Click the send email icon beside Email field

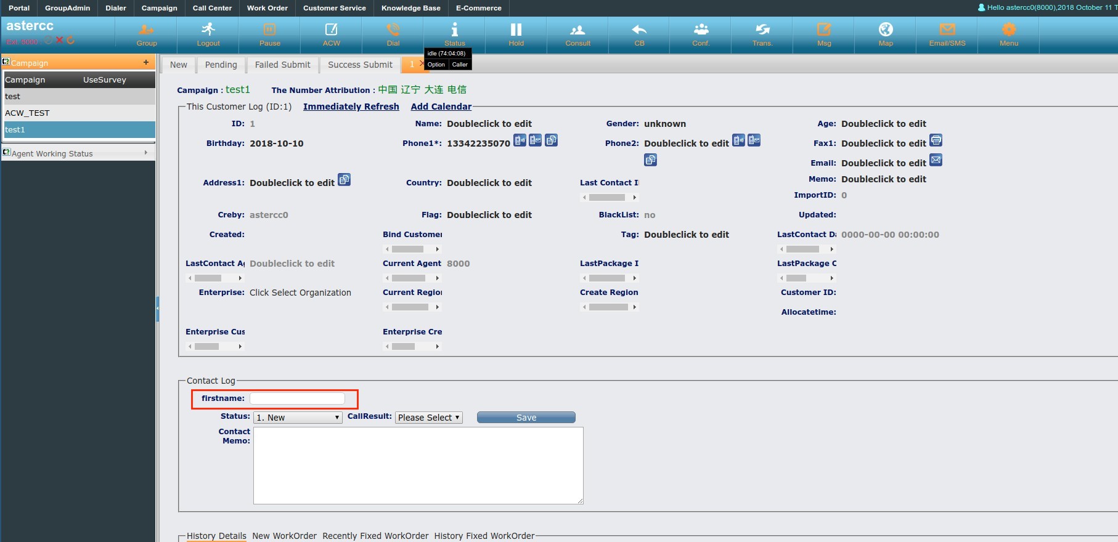coord(936,160)
